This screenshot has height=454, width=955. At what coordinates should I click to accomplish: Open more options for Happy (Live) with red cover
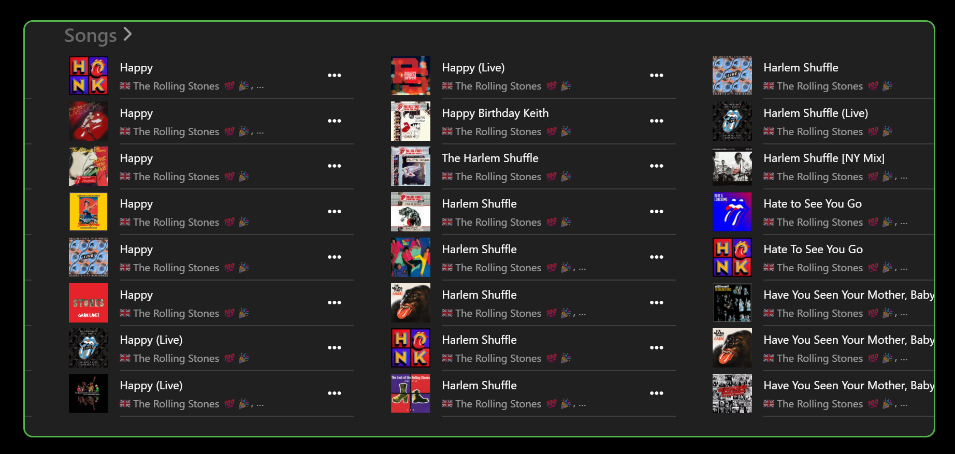click(x=657, y=76)
